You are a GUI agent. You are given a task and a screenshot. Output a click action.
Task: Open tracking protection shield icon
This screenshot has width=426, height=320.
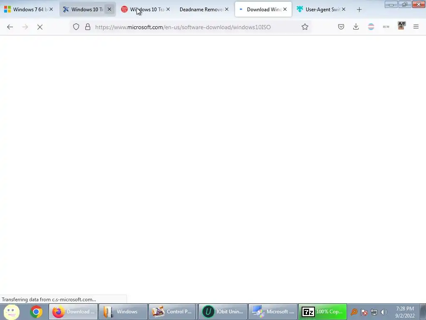[x=76, y=27]
